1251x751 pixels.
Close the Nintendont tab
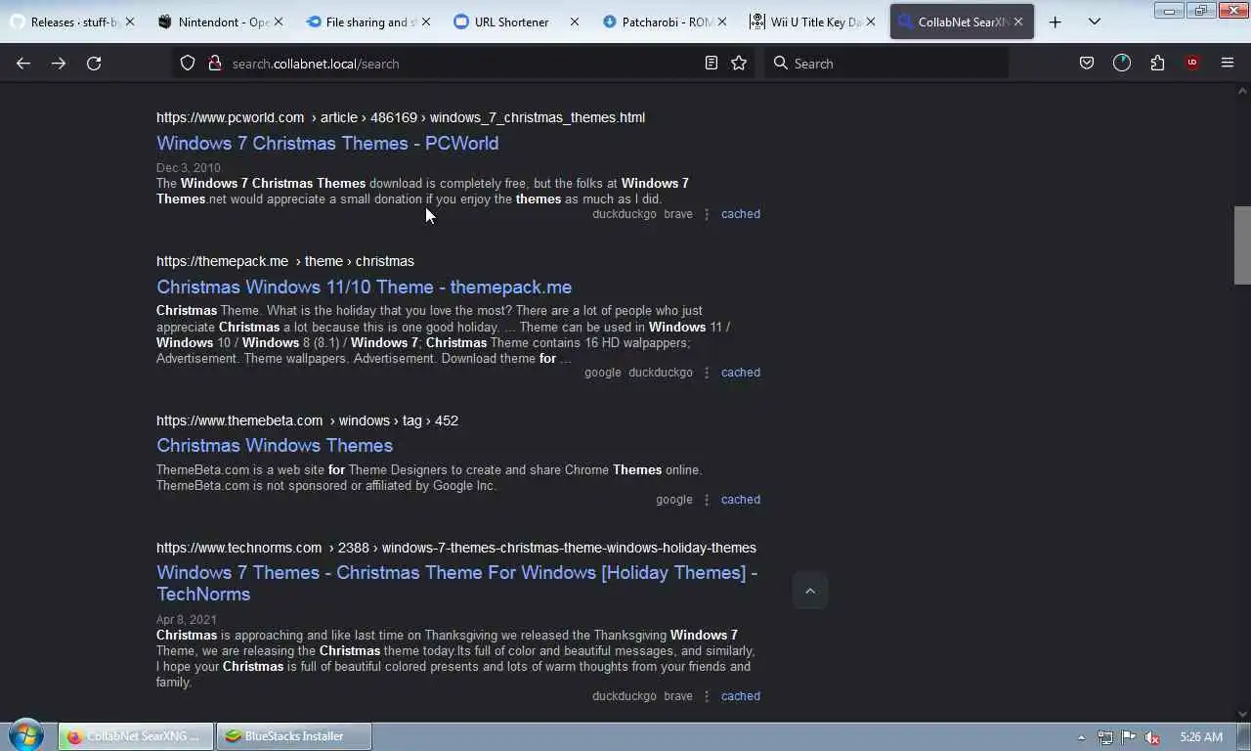(x=278, y=22)
